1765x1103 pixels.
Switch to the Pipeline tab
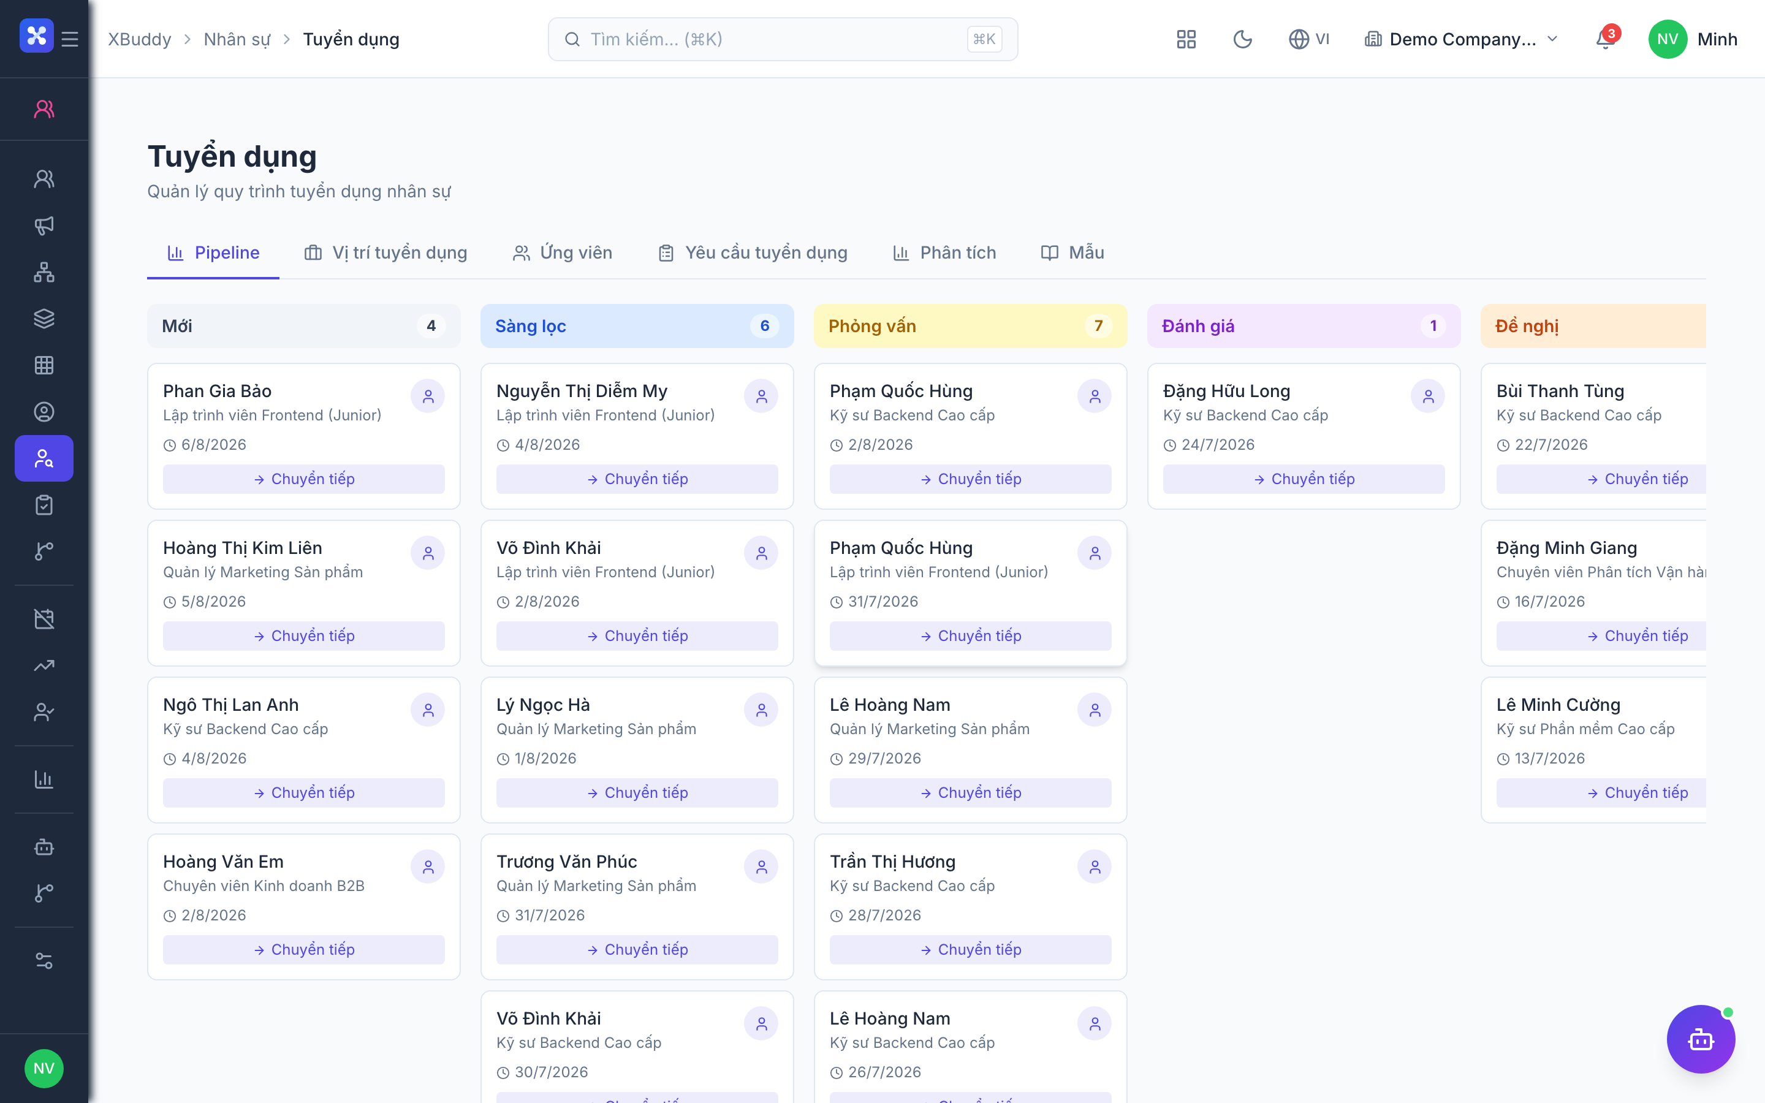[214, 252]
